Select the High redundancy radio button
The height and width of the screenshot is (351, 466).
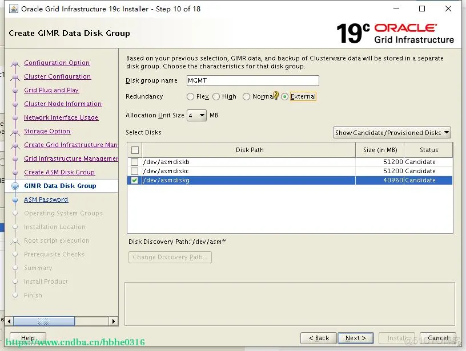coord(216,97)
